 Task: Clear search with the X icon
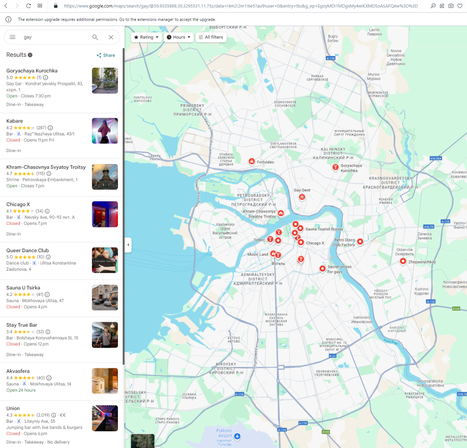coord(111,37)
